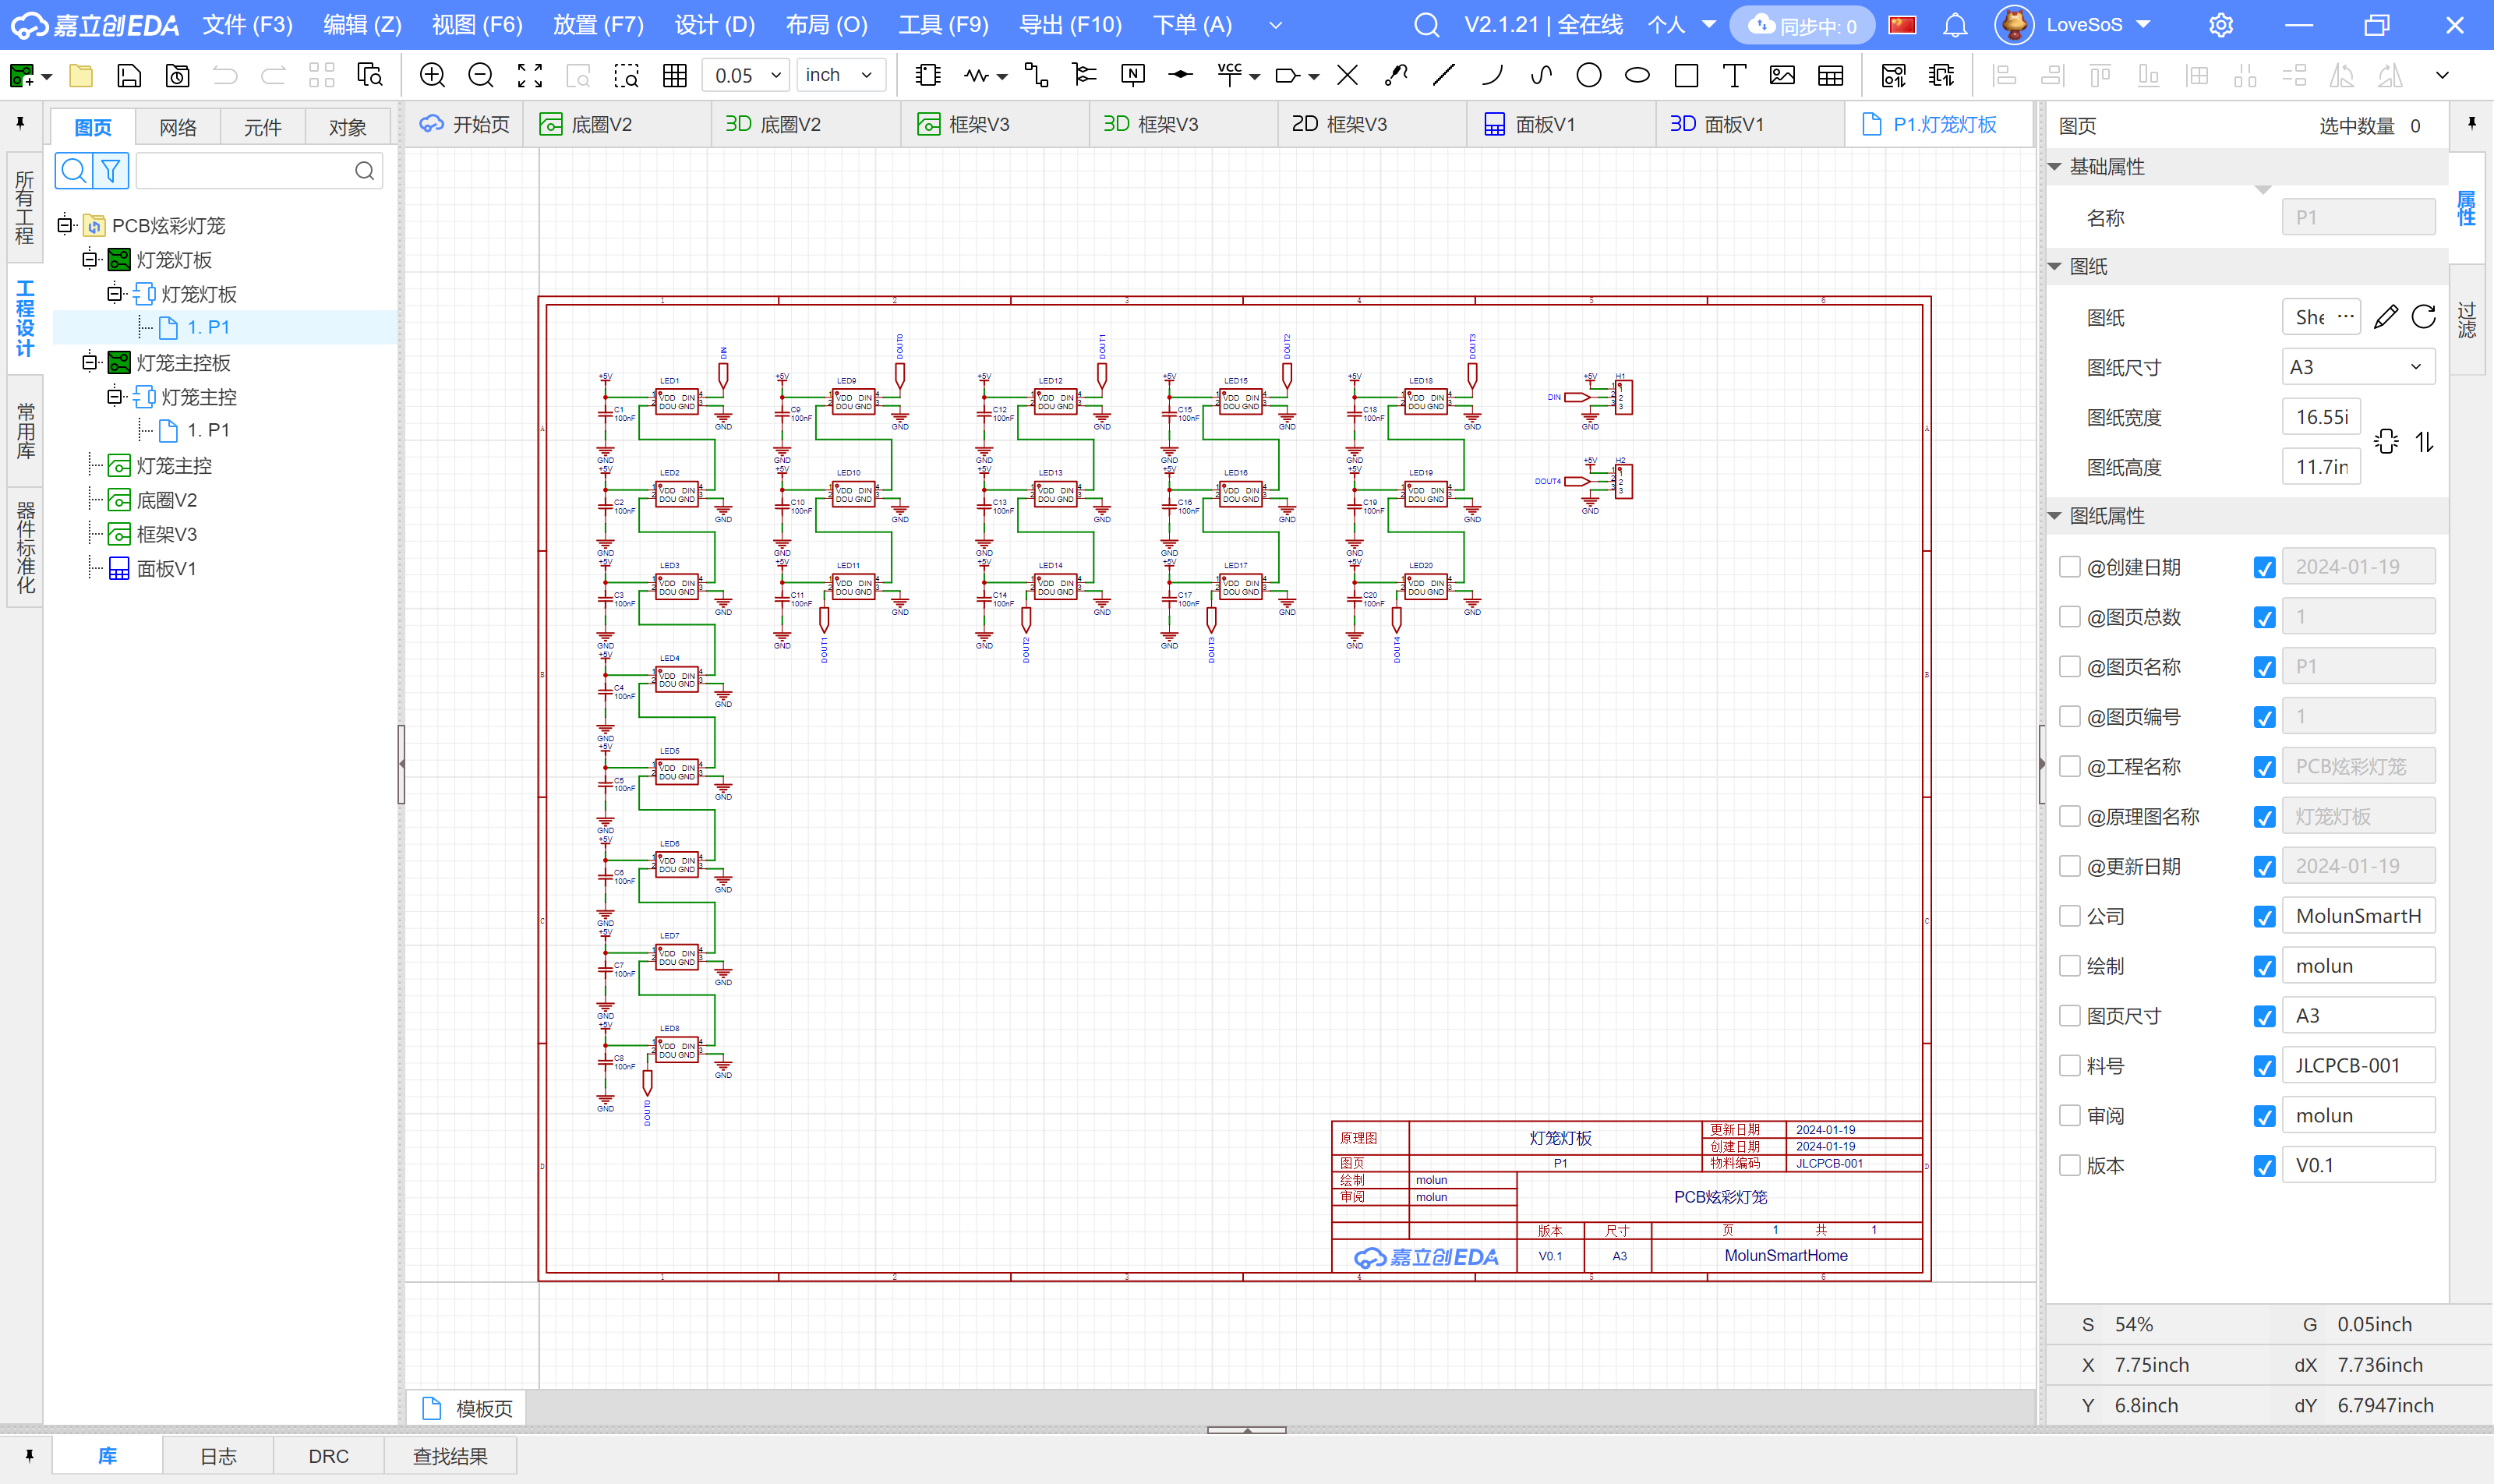This screenshot has height=1484, width=2494.
Task: Select the rectangle drawing tool
Action: [1686, 75]
